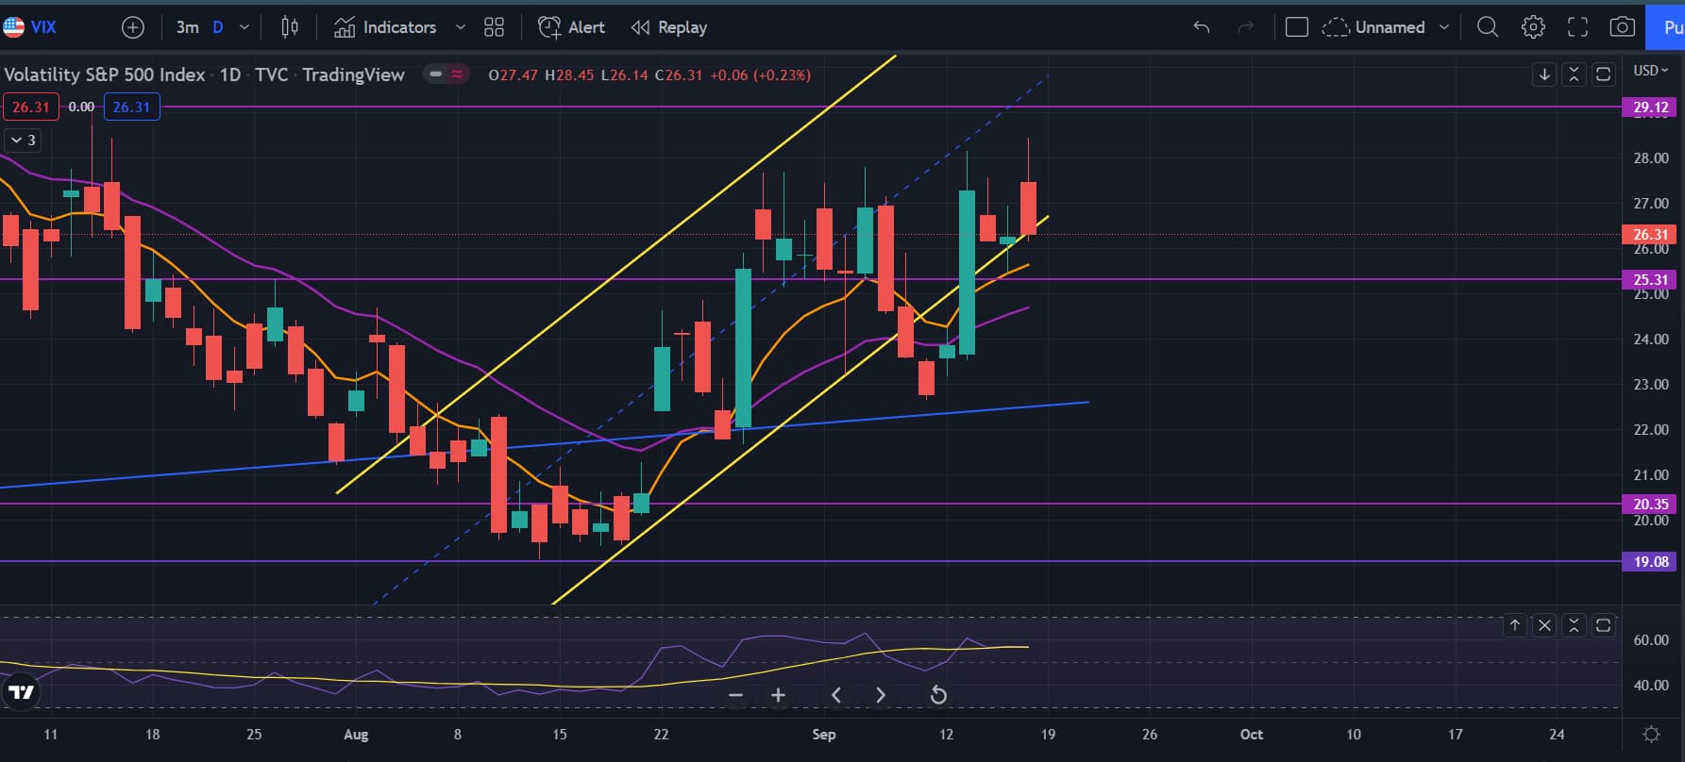Collapse the 3 indicators legend
The width and height of the screenshot is (1685, 762).
(x=23, y=140)
